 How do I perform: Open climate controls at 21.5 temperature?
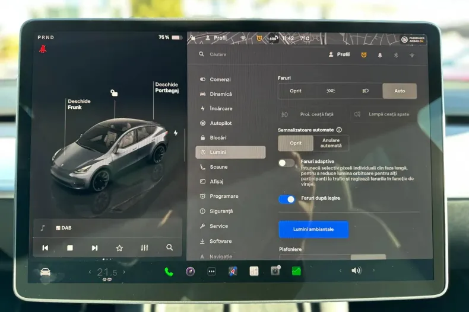pos(107,272)
